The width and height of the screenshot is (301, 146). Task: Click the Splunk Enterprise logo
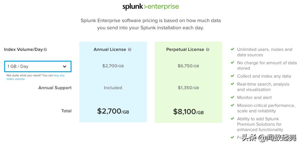click(x=150, y=7)
